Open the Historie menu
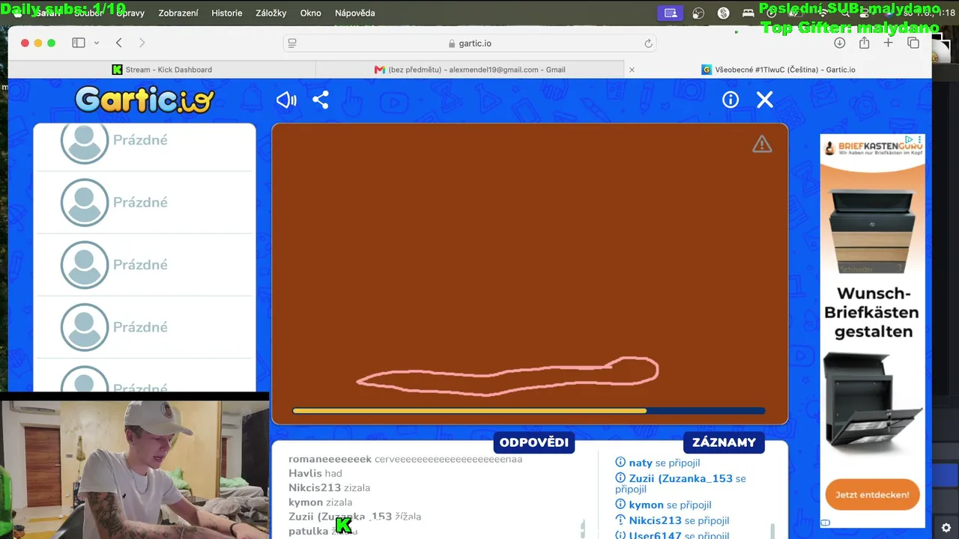Viewport: 959px width, 539px height. pos(227,13)
